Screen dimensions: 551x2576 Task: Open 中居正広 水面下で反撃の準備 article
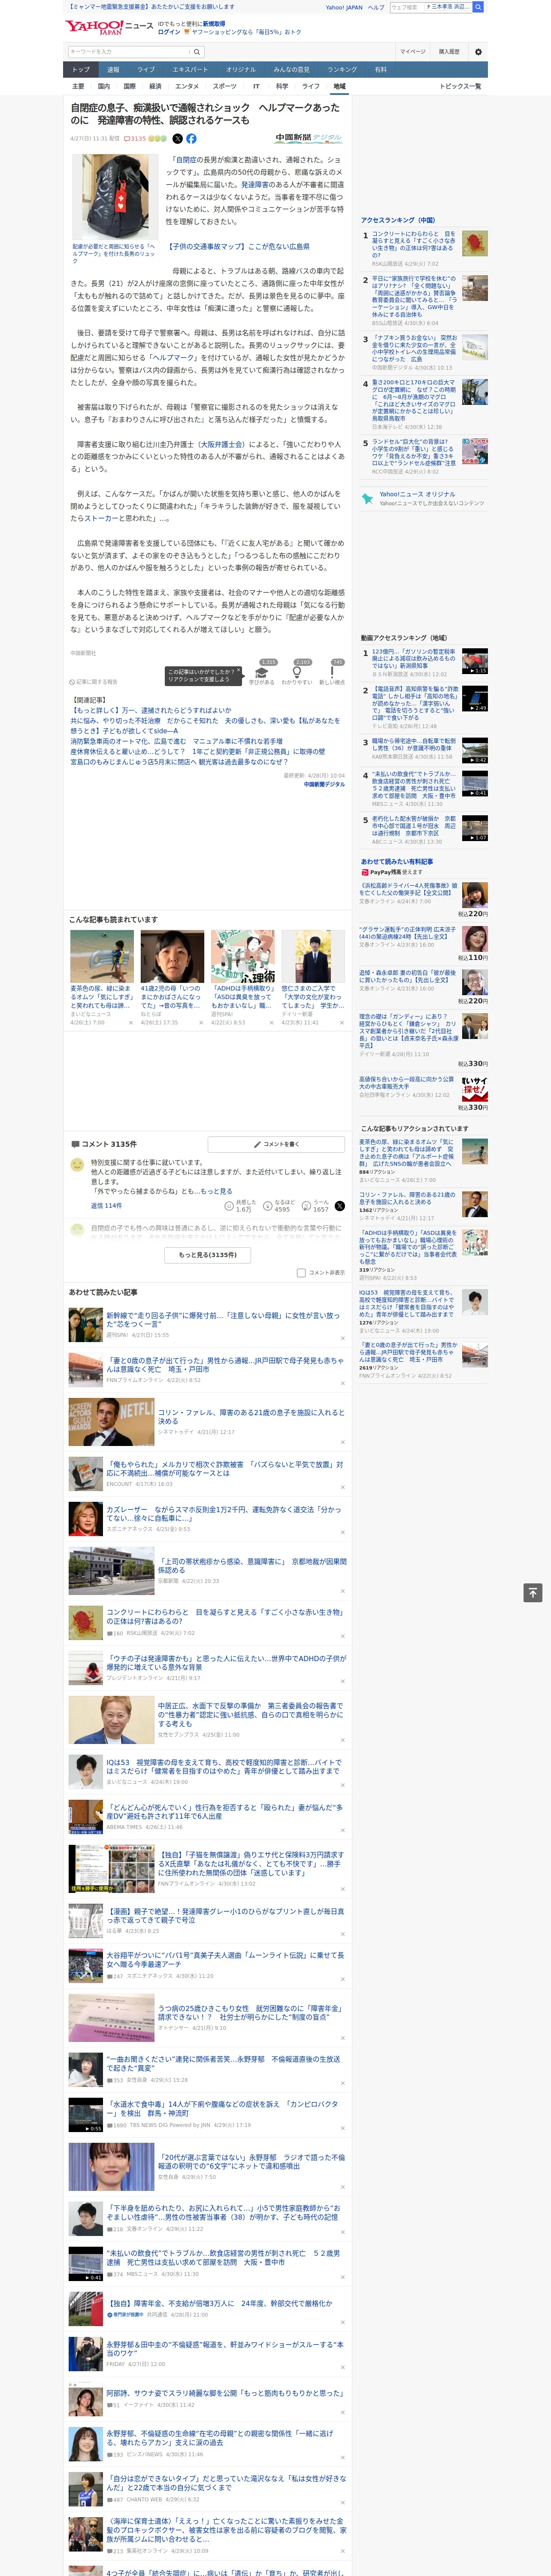tap(250, 1714)
